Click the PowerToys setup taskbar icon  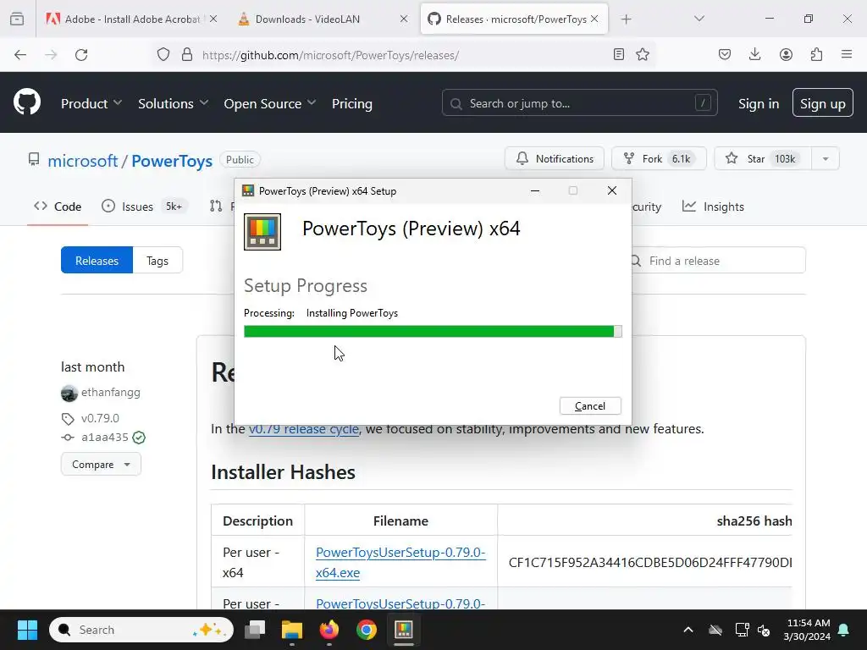pyautogui.click(x=404, y=630)
